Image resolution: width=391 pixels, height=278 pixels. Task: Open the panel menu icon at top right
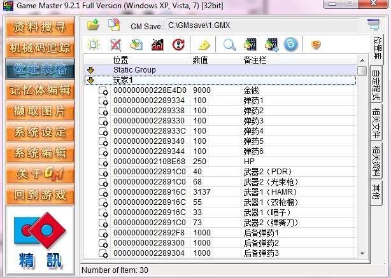tap(373, 25)
